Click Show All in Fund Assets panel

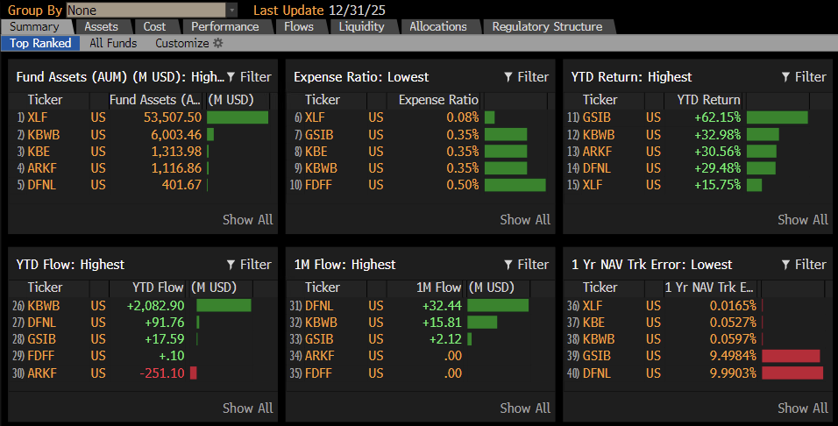click(x=247, y=220)
